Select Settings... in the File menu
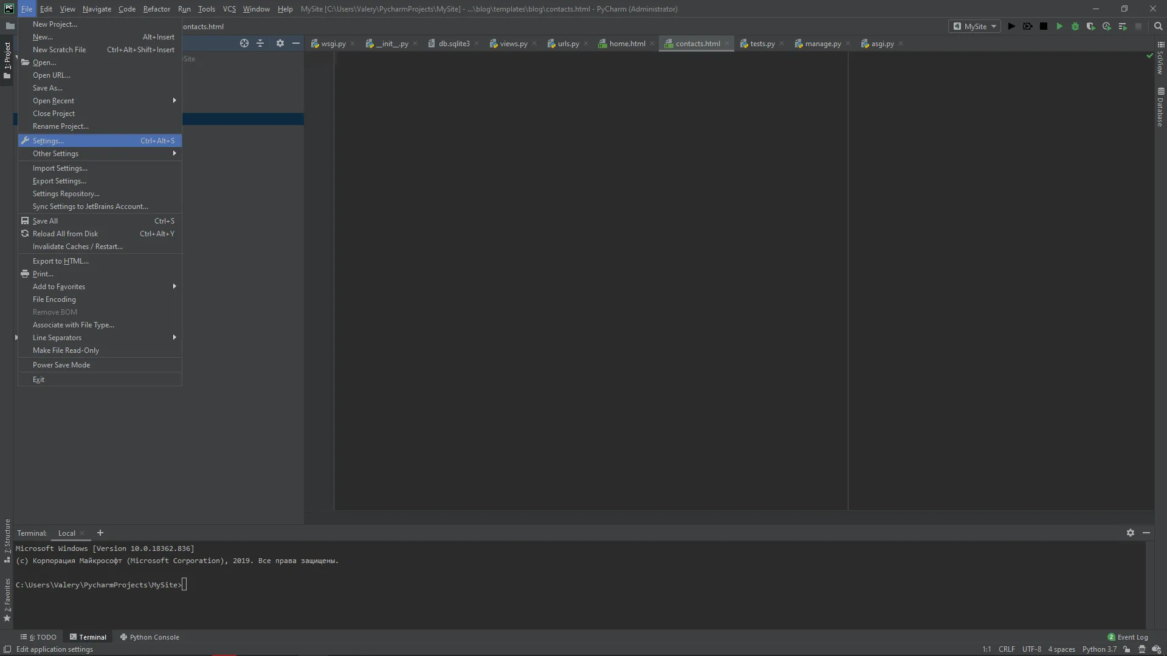The height and width of the screenshot is (656, 1167). click(x=49, y=141)
